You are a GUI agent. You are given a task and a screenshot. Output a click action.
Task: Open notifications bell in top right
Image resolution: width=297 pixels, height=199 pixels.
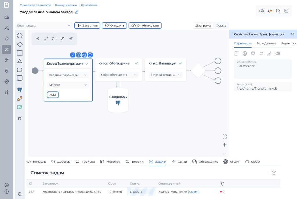(x=270, y=11)
